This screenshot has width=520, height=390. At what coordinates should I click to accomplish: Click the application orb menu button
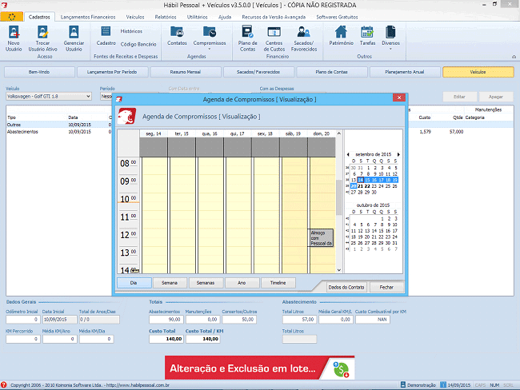click(12, 17)
